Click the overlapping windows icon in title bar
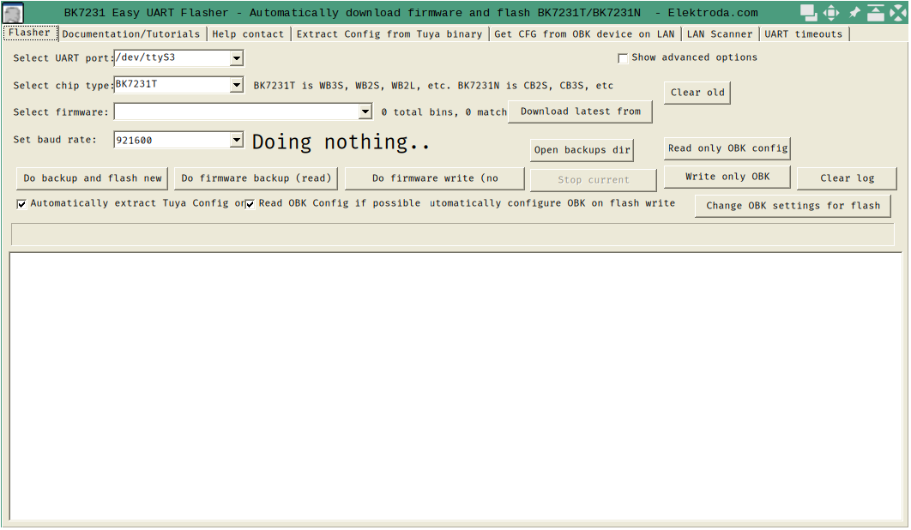 click(808, 13)
